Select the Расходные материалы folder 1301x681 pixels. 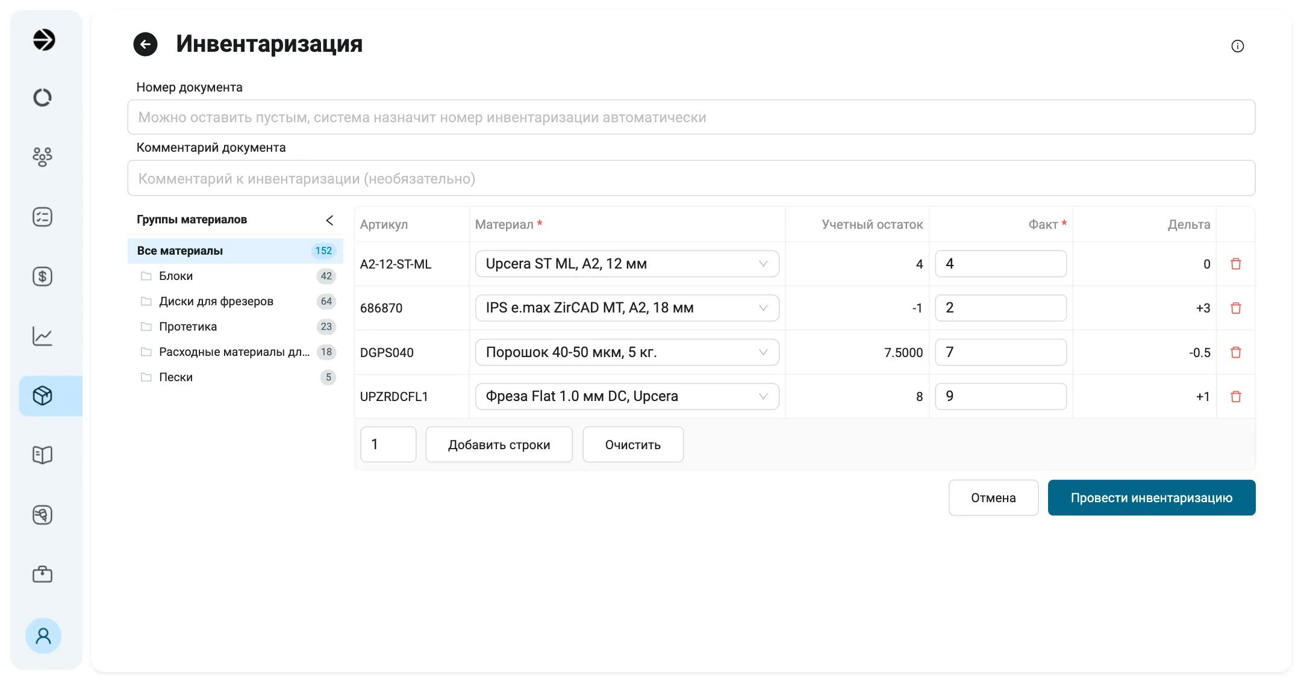[x=236, y=352]
